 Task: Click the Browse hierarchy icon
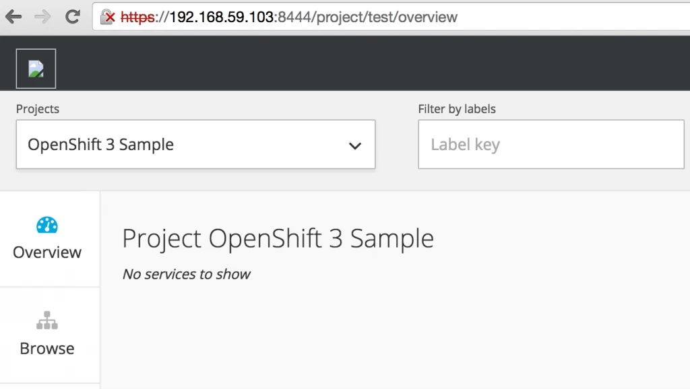(x=47, y=320)
